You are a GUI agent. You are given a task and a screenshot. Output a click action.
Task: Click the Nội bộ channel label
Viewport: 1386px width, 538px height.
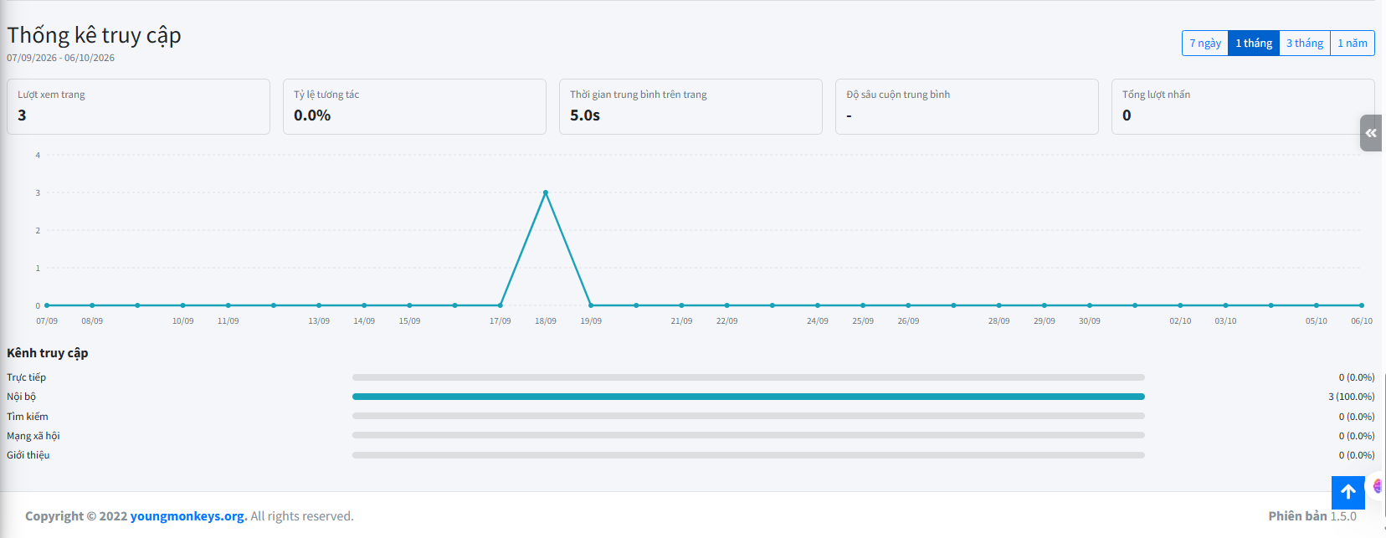click(x=22, y=397)
